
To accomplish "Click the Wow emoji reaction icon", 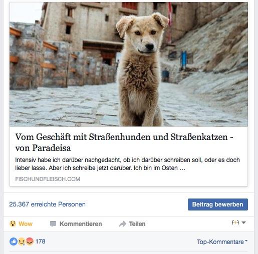I will 13,223.
